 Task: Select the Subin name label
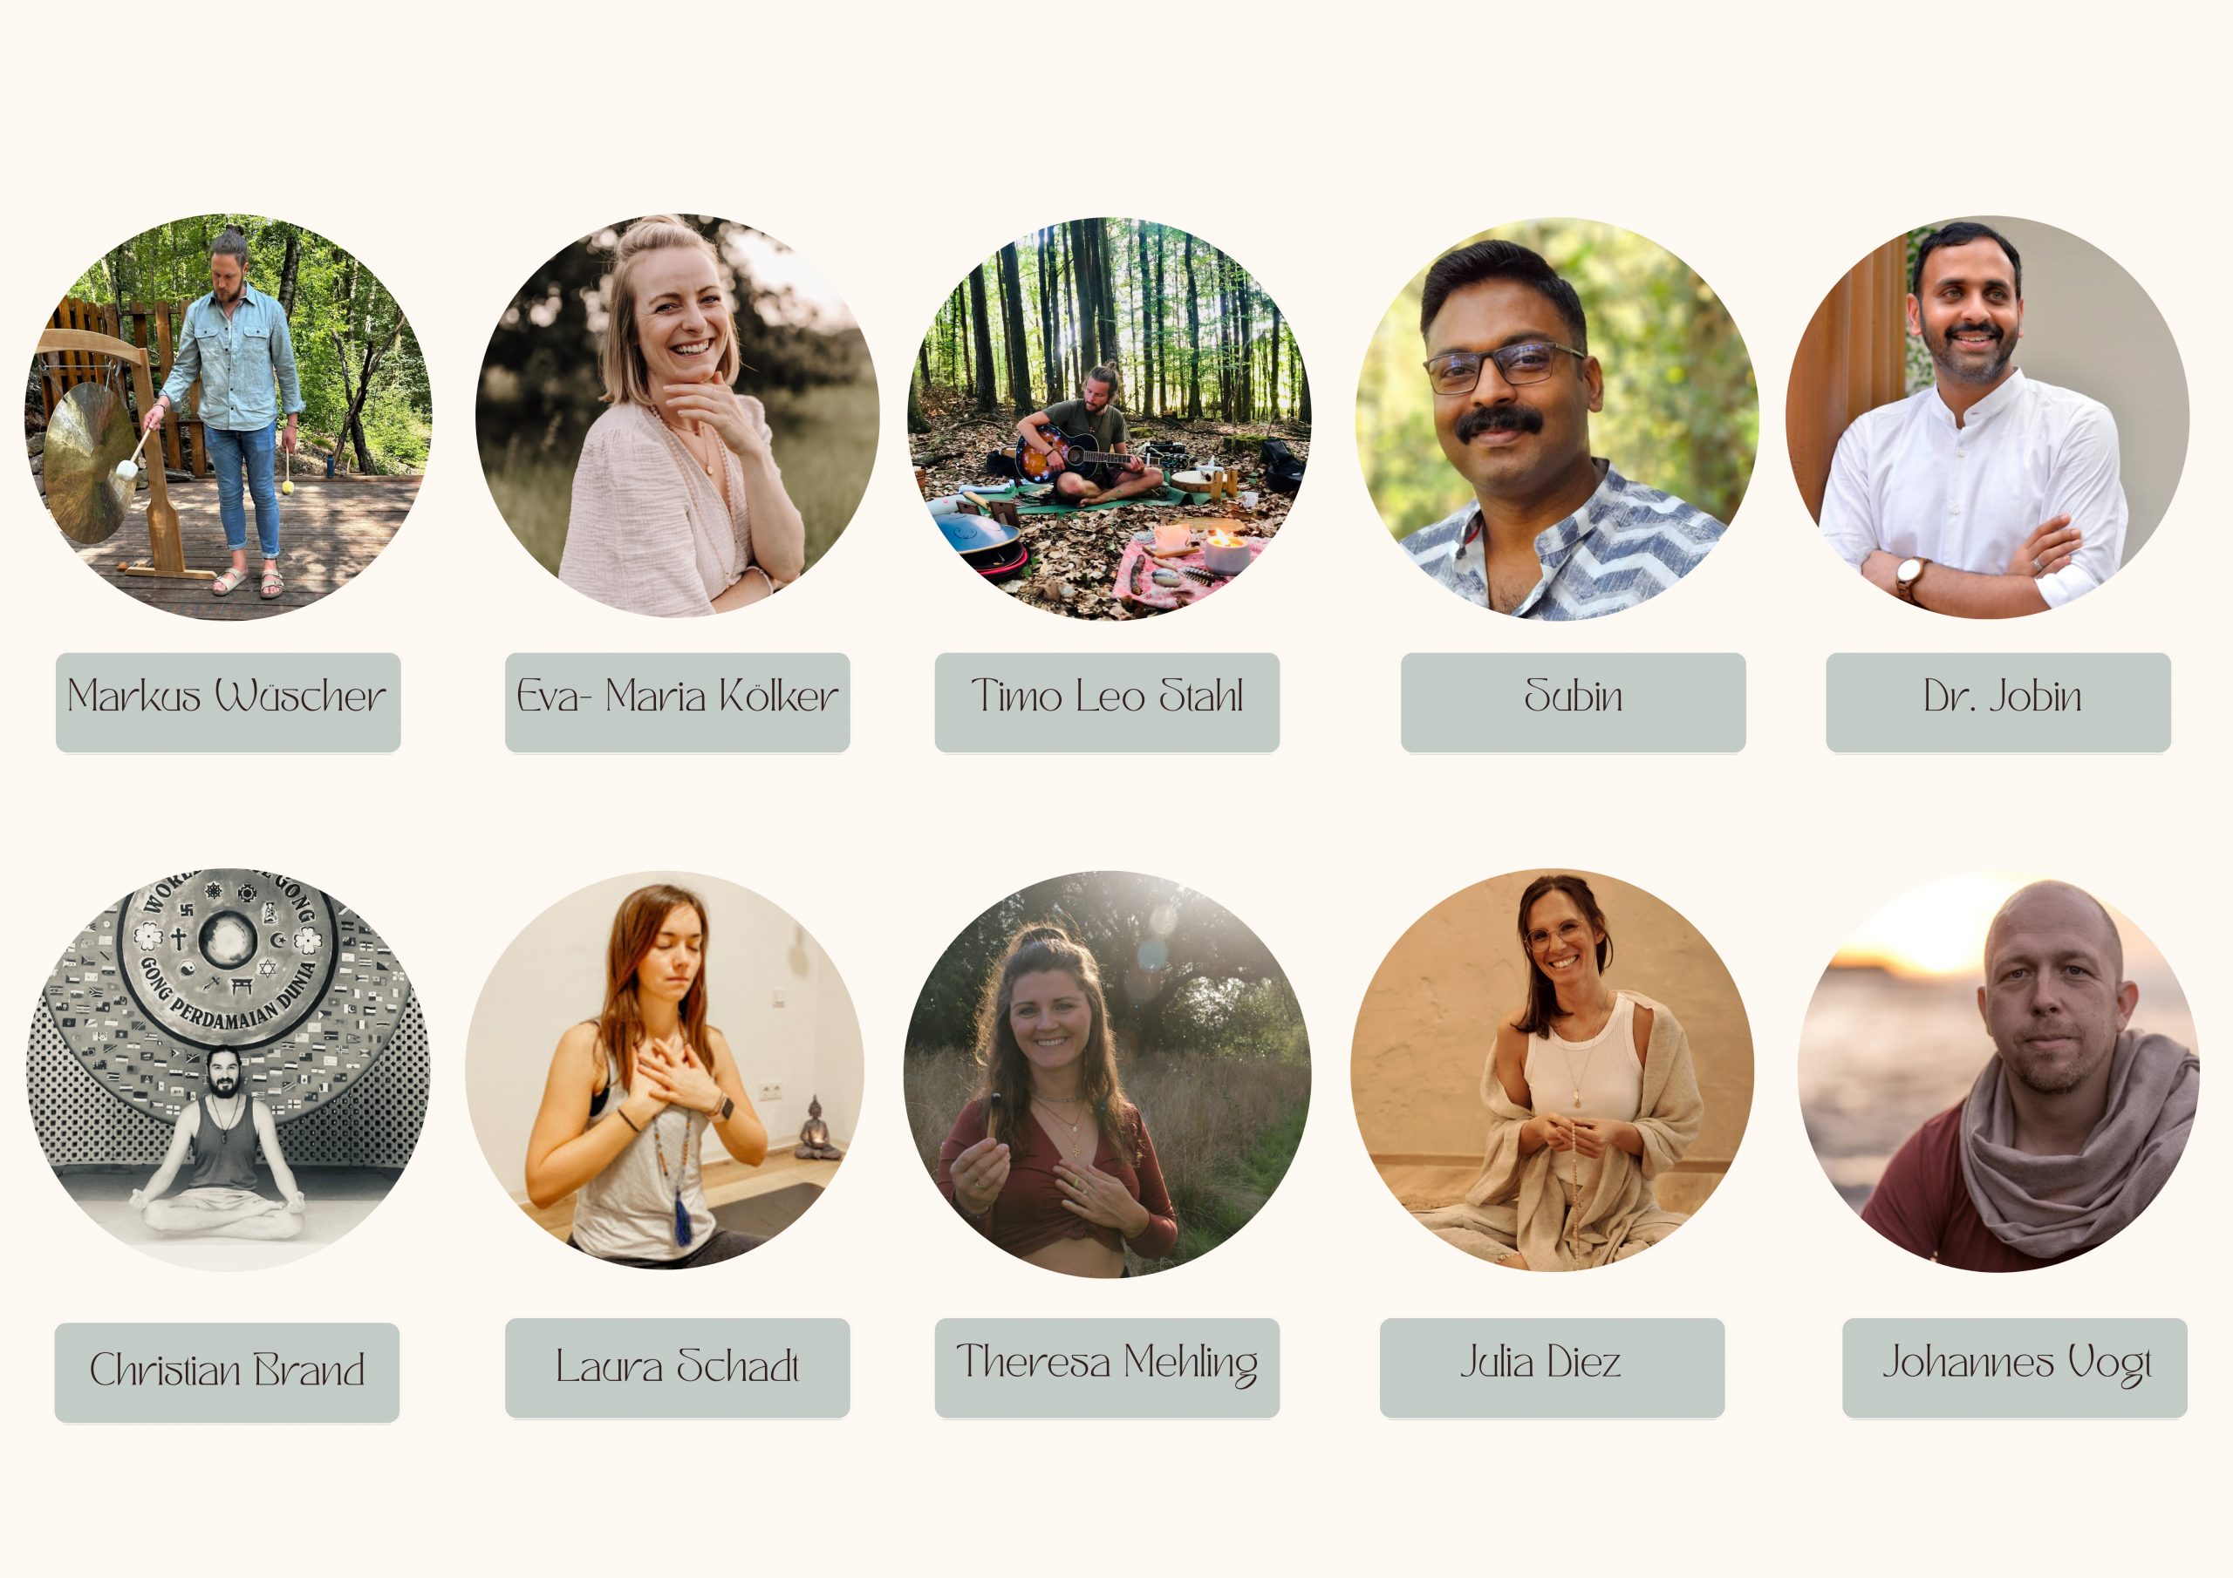[1573, 702]
